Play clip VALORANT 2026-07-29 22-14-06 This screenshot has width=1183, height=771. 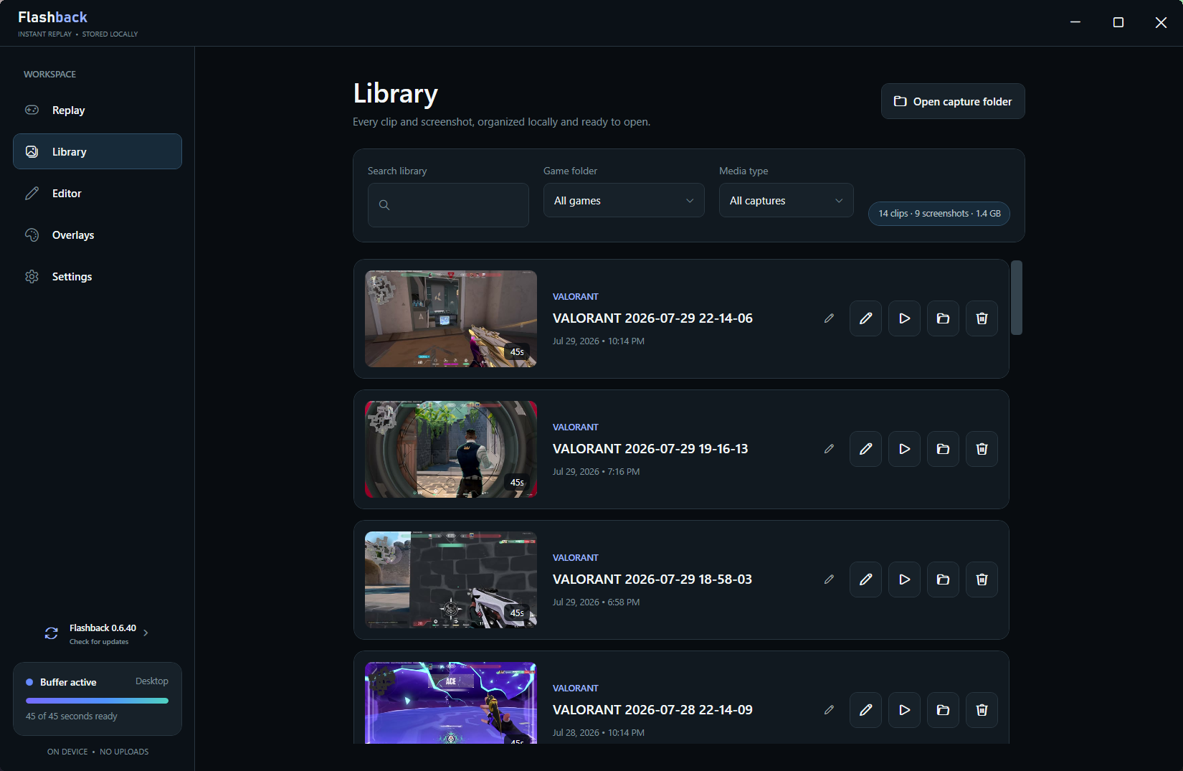click(x=905, y=318)
